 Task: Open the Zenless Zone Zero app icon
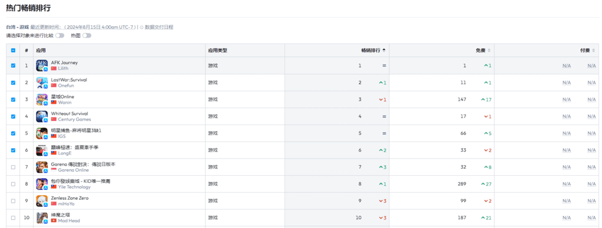pos(42,201)
